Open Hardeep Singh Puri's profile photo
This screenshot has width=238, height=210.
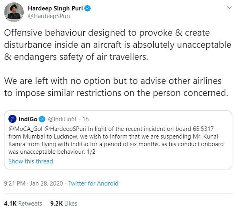[14, 12]
